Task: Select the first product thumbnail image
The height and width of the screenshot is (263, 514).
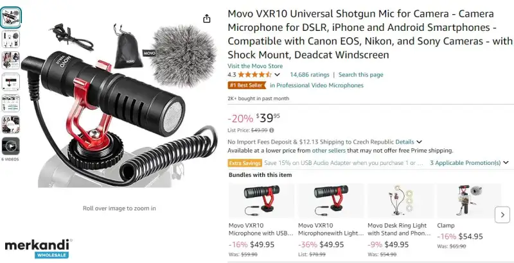Action: coord(10,18)
